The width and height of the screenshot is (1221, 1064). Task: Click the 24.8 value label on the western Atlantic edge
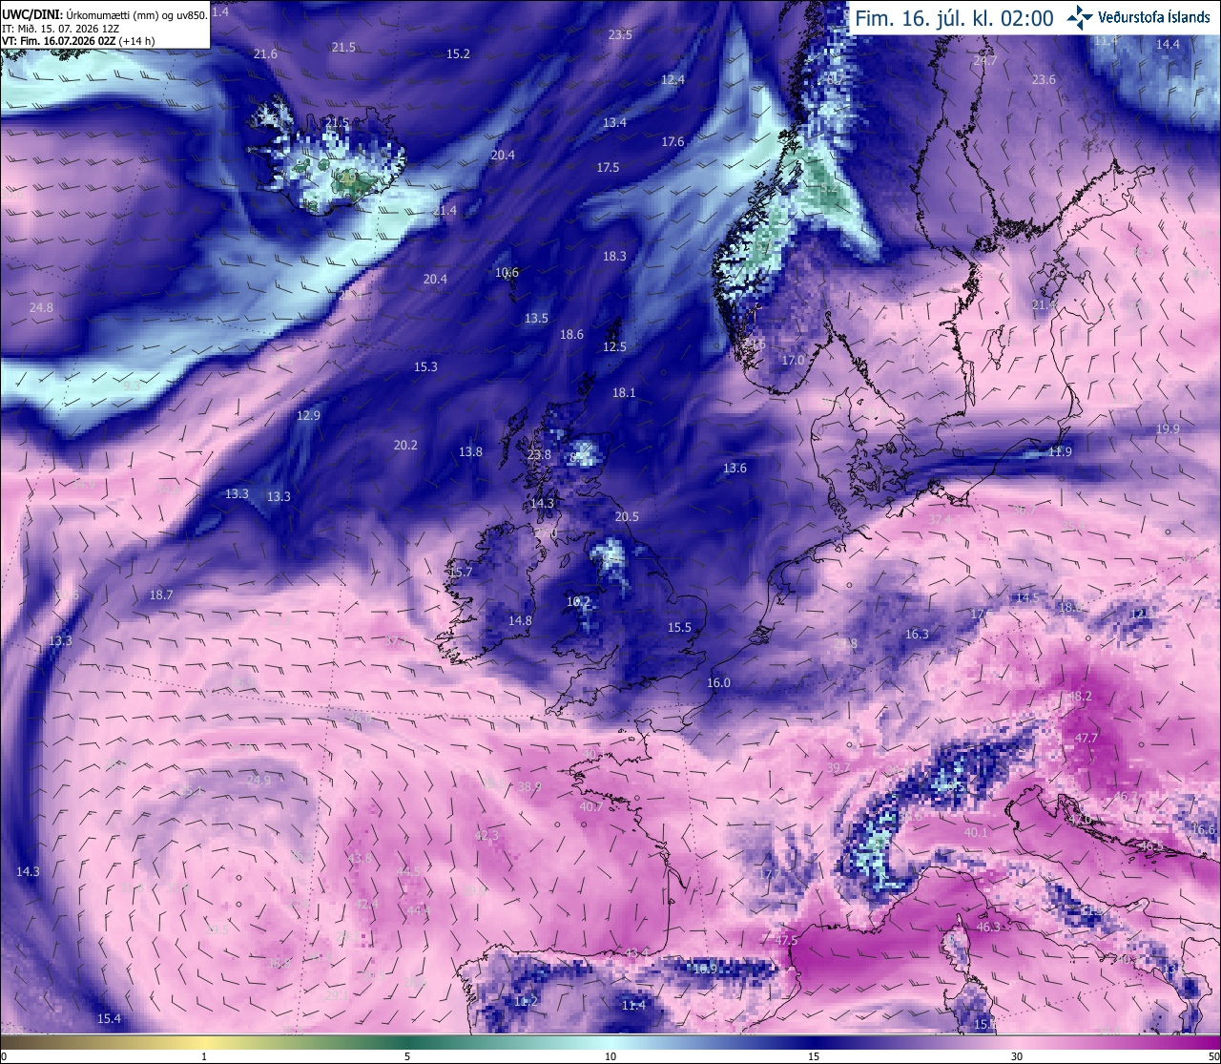[x=41, y=307]
